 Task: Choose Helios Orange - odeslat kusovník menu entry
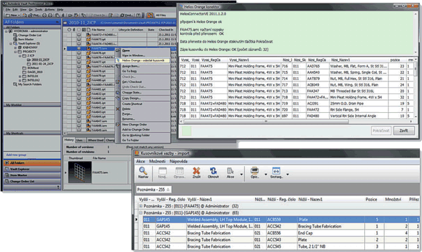[143, 61]
